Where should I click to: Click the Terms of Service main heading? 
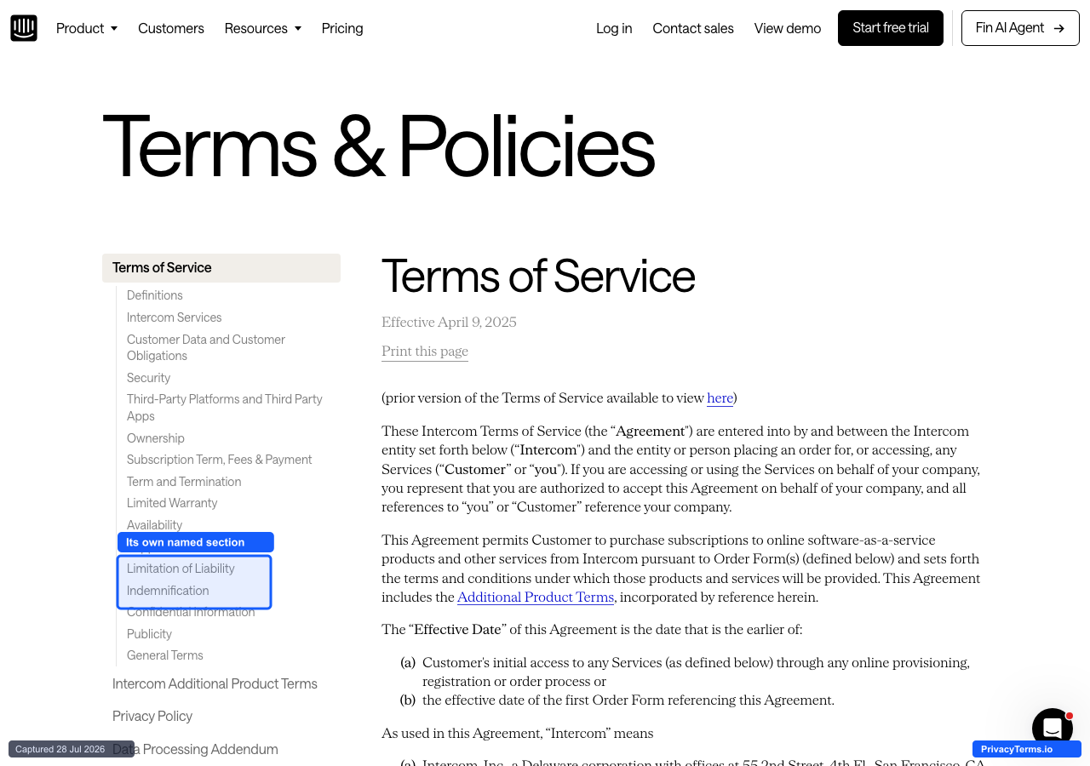coord(538,277)
